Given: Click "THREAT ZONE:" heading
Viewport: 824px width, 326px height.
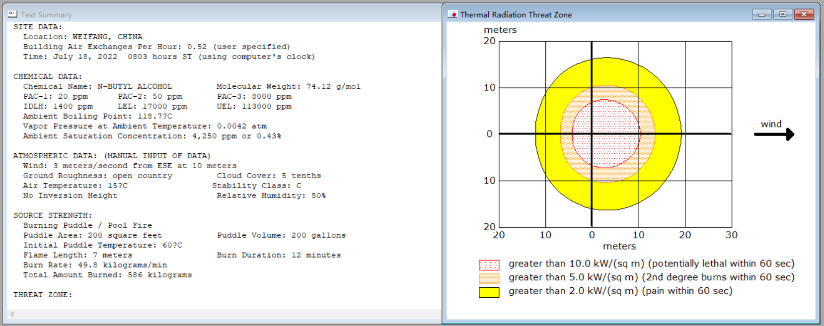Looking at the screenshot, I should tap(43, 295).
